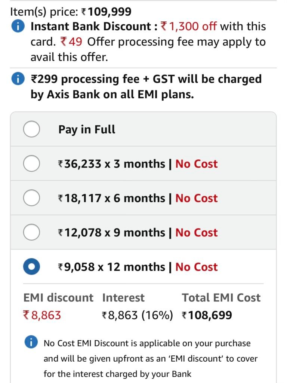
Task: Tap info icon beside ₹299 processing fee notice
Action: (x=18, y=79)
